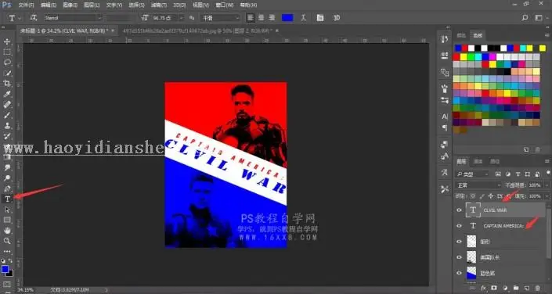Open the Layer (L) menu
The height and width of the screenshot is (294, 552).
[92, 5]
